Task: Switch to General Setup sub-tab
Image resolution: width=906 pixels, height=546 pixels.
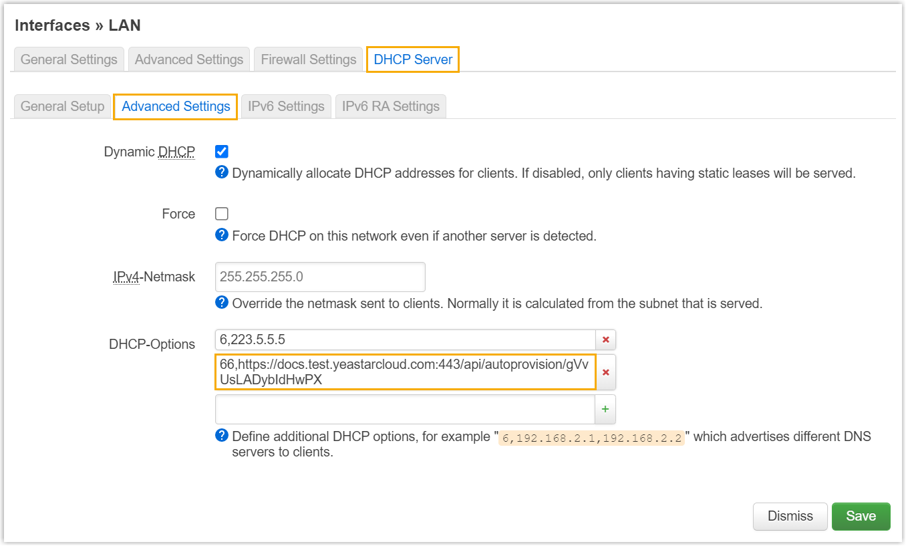Action: pyautogui.click(x=62, y=106)
